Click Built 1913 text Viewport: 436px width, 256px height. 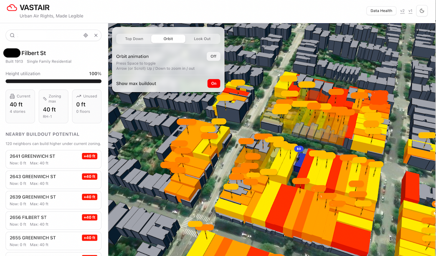click(14, 61)
